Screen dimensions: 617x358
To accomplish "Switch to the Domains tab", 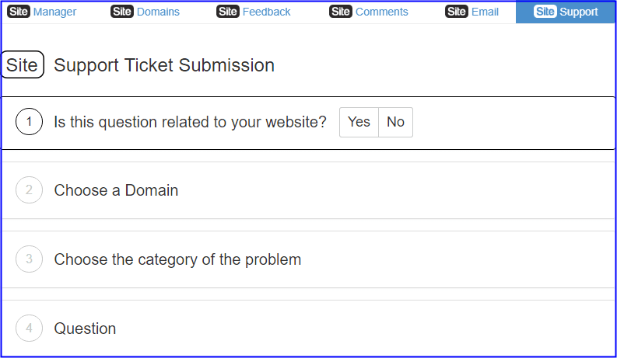I will point(158,12).
